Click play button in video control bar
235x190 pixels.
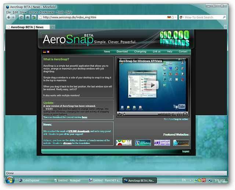(x=119, y=114)
